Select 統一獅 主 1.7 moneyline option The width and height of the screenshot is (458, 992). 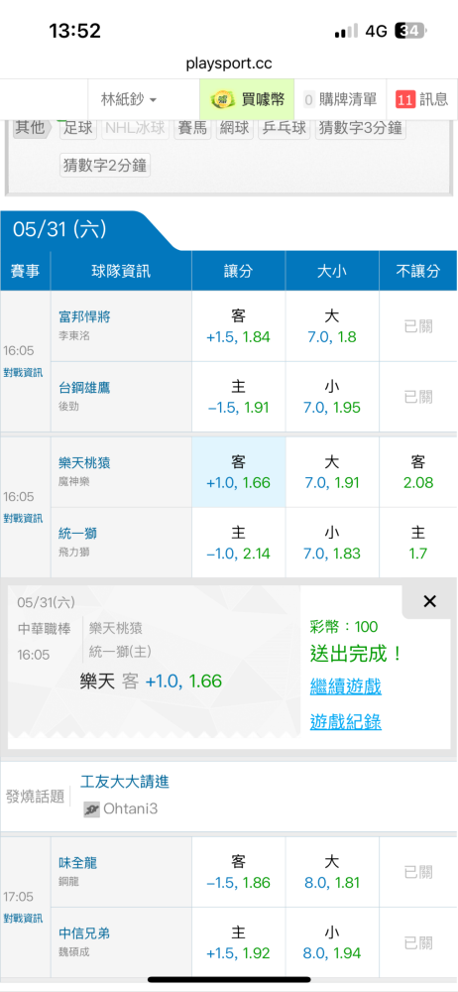tap(418, 543)
